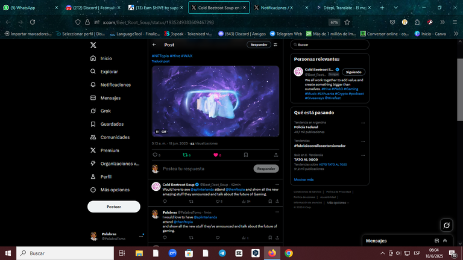This screenshot has width=463, height=260.
Task: Click the Buscar search field on X
Action: [x=330, y=45]
